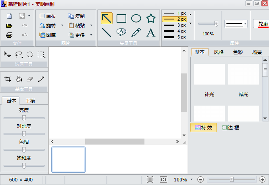The image size is (269, 185).
Task: Switch to the 平衡 balance tab
Action: [30, 101]
